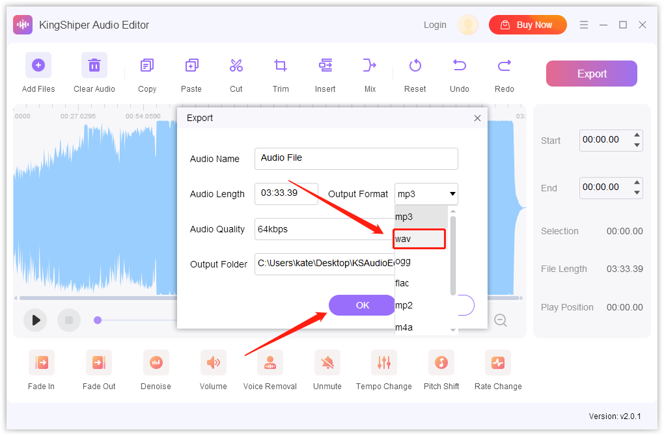Select wav from the format list

click(419, 239)
